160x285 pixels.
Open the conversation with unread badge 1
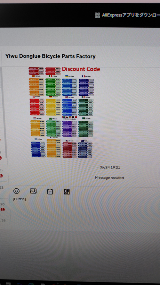[x=3, y=207]
